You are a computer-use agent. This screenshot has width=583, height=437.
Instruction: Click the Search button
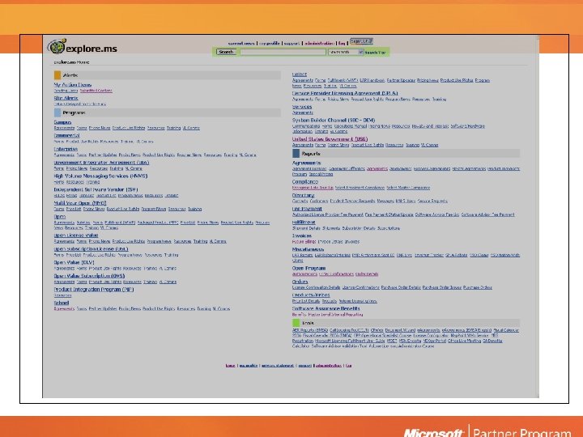pos(226,52)
